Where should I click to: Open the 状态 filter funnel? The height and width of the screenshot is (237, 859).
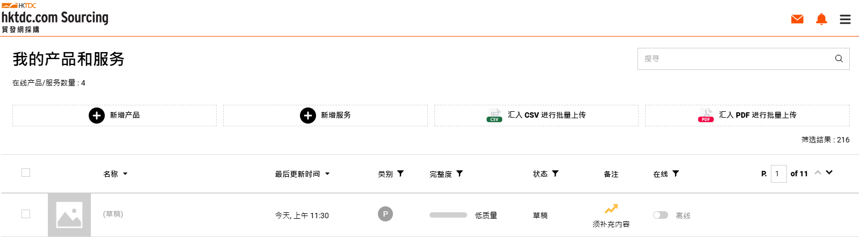coord(555,174)
